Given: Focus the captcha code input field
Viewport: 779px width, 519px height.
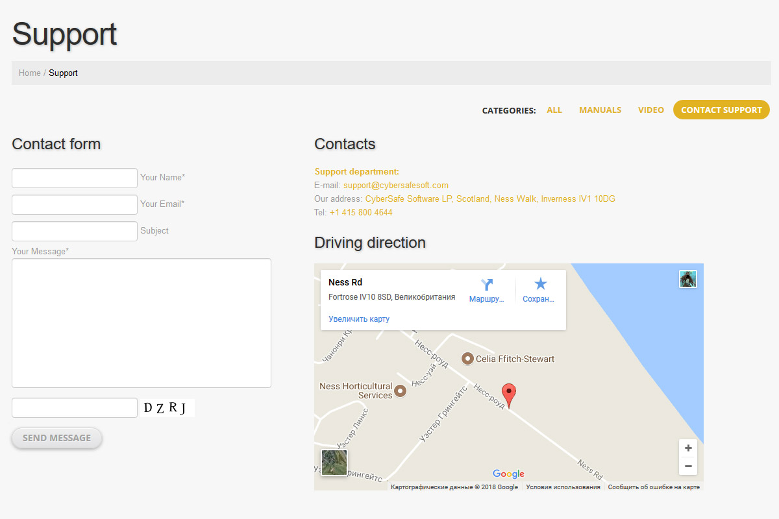Looking at the screenshot, I should 75,408.
